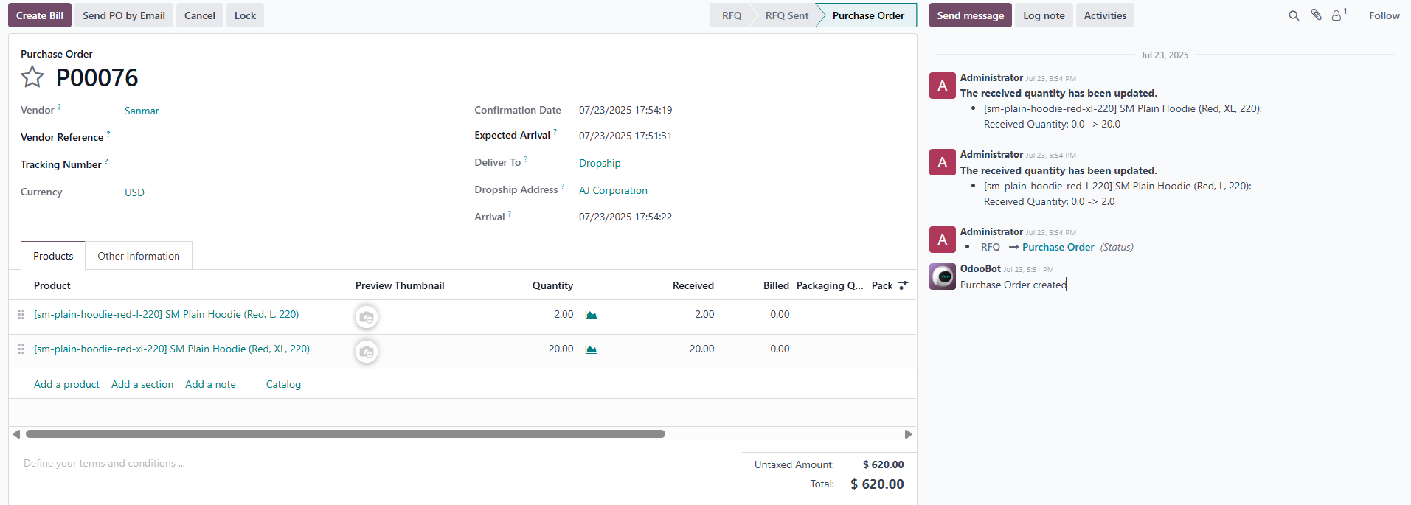Click Send message in chatter
This screenshot has width=1411, height=505.
[x=970, y=15]
